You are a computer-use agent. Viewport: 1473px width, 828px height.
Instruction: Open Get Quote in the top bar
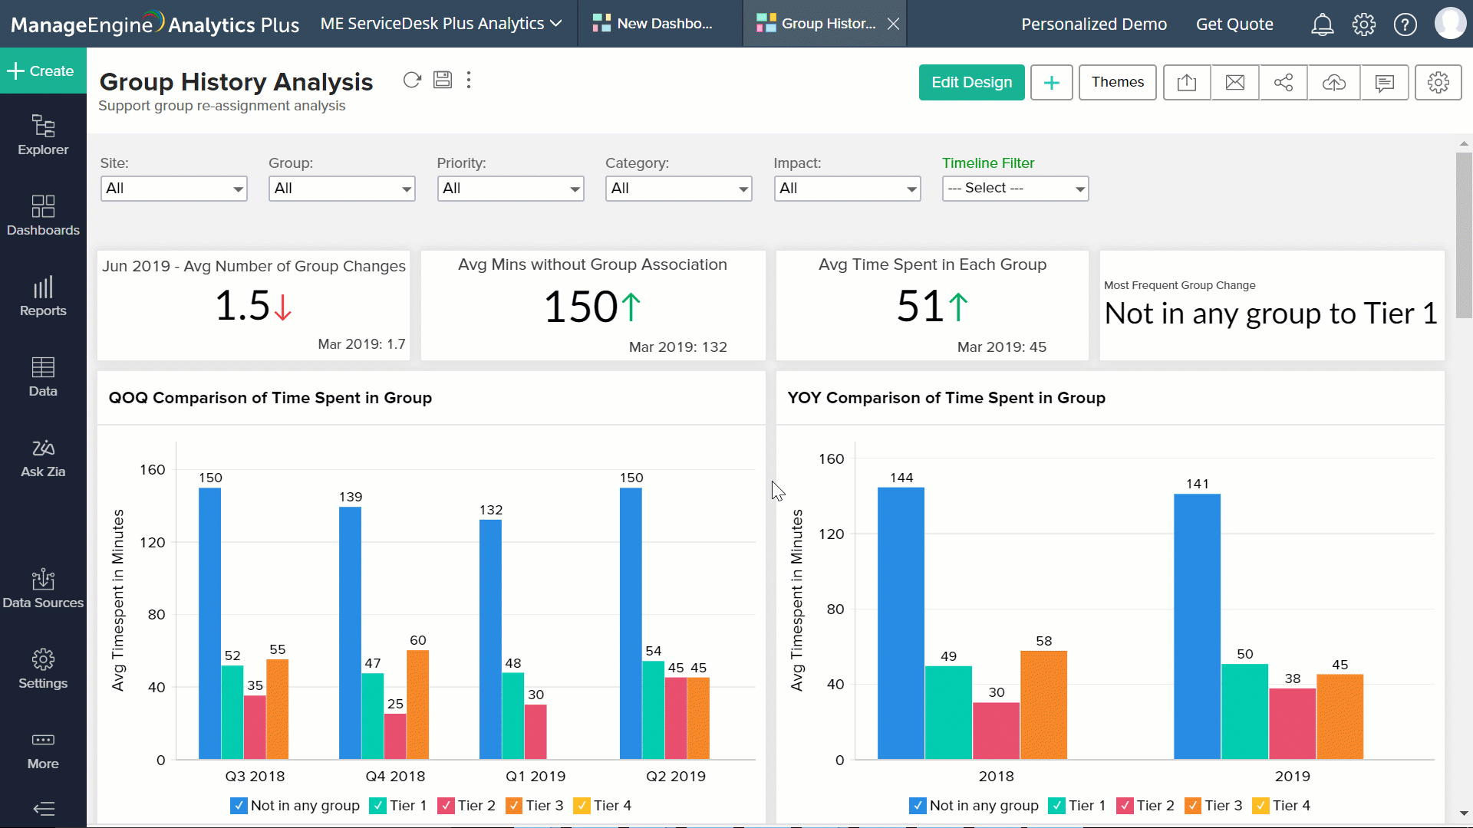coord(1234,24)
